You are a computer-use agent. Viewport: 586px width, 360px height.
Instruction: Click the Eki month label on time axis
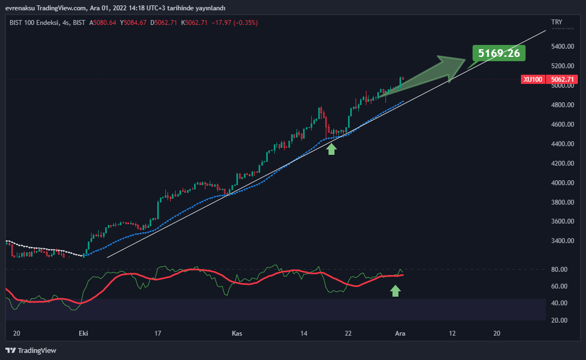pyautogui.click(x=83, y=333)
